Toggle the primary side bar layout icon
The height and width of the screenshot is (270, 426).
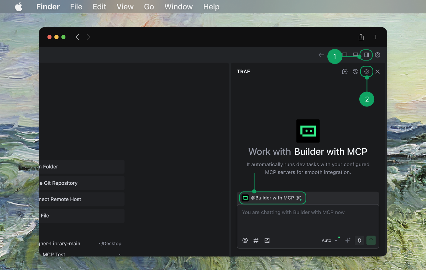point(345,55)
